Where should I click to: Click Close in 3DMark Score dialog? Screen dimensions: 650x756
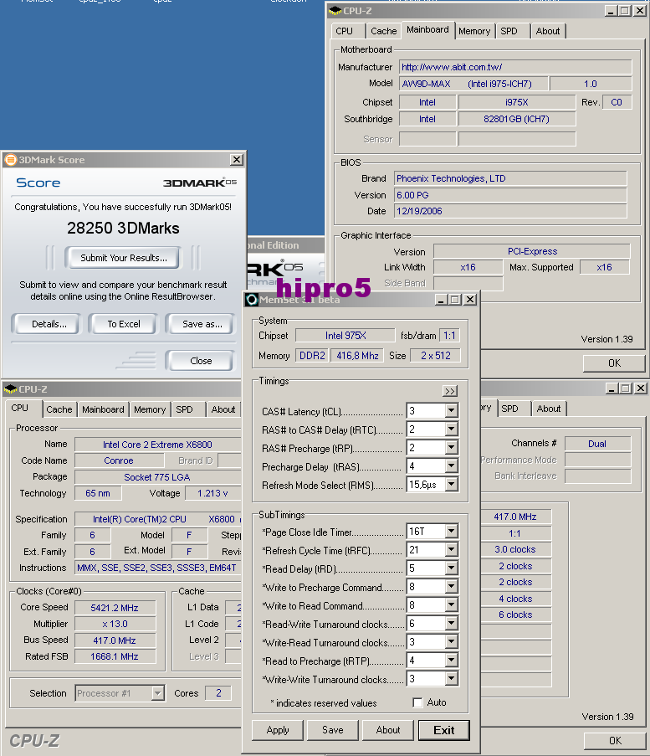[x=201, y=361]
